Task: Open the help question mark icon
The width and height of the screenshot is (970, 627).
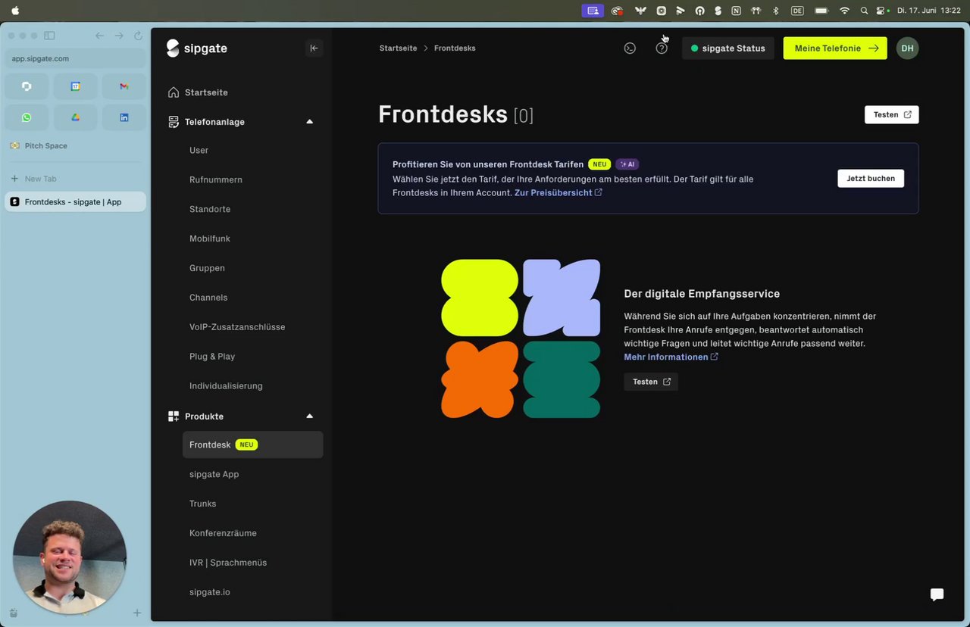Action: click(662, 48)
